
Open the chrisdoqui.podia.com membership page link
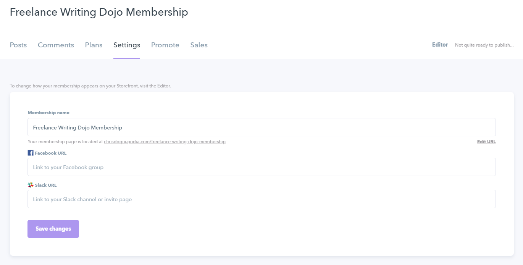pos(165,142)
